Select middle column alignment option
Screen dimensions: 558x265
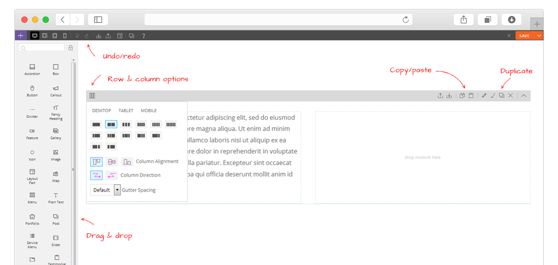point(112,161)
